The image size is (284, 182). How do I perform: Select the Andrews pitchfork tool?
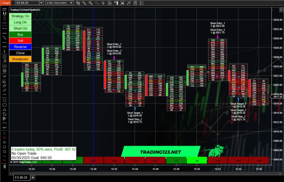point(4,76)
